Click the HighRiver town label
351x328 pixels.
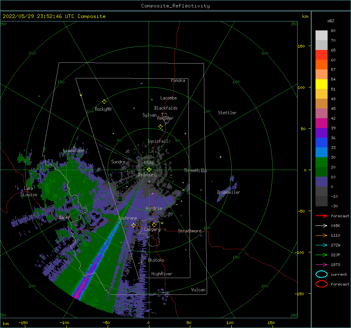[x=162, y=274]
